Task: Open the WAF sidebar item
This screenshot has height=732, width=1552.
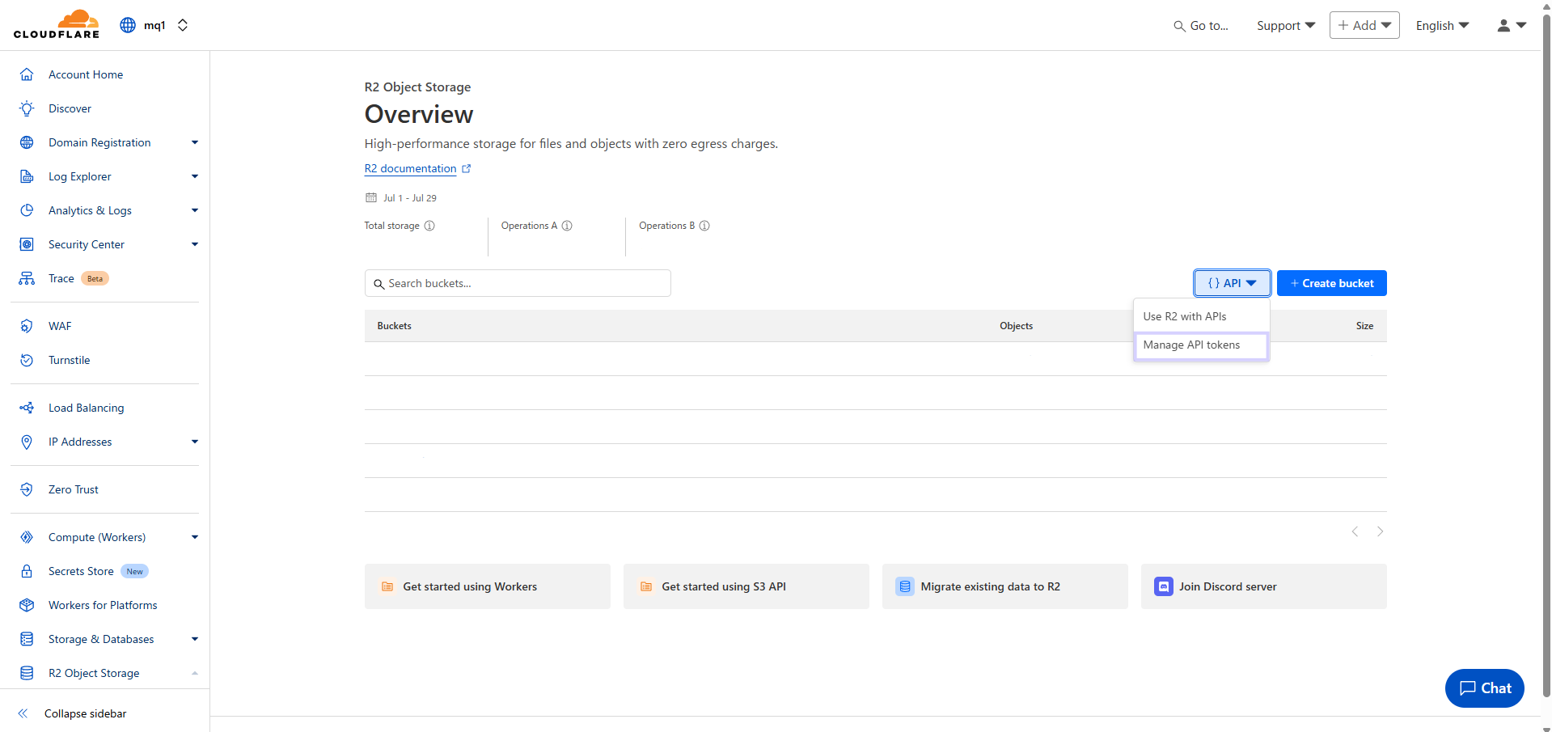Action: 60,326
